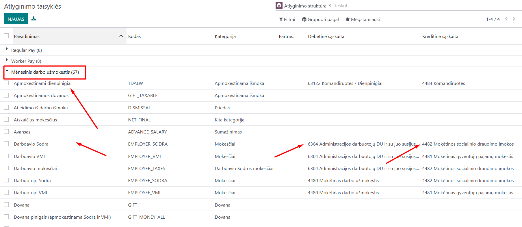Image resolution: width=522 pixels, height=227 pixels.
Task: Go to previous page arrow
Action: point(506,19)
